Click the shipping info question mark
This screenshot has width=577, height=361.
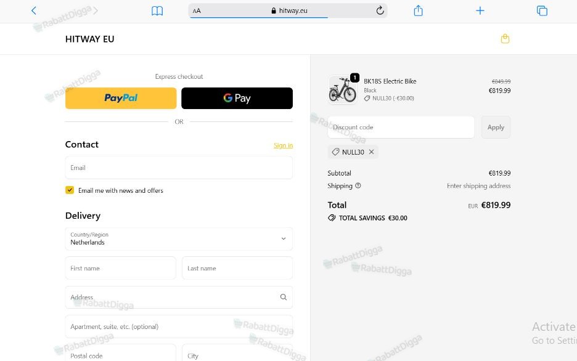pyautogui.click(x=358, y=185)
